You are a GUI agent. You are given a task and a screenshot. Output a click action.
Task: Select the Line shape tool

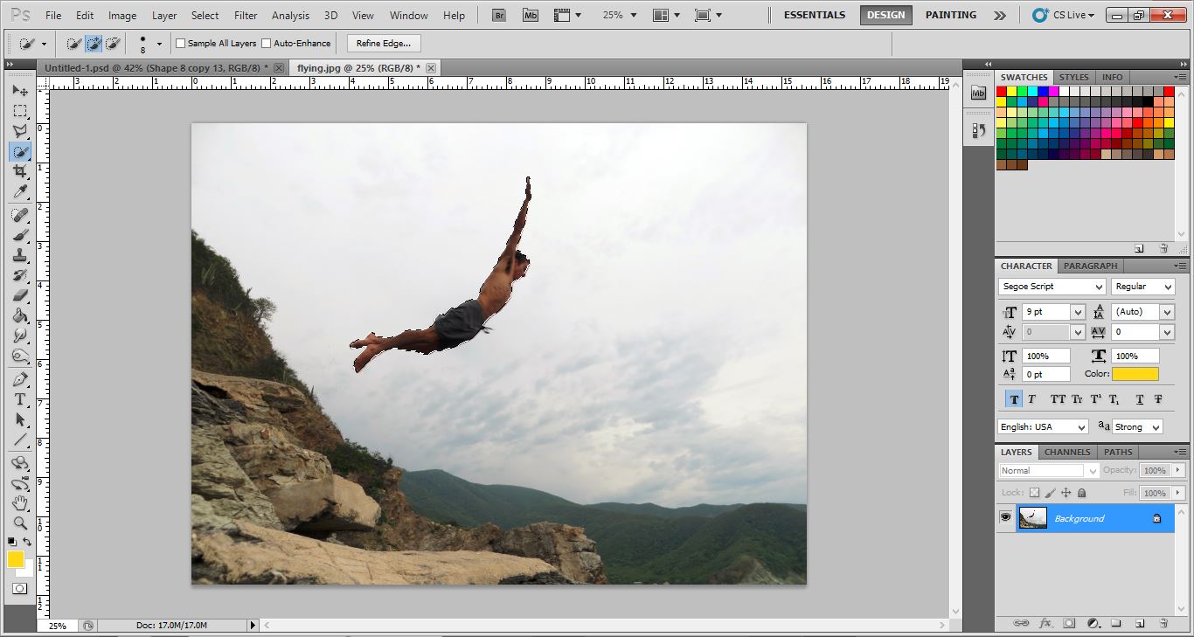tap(19, 440)
